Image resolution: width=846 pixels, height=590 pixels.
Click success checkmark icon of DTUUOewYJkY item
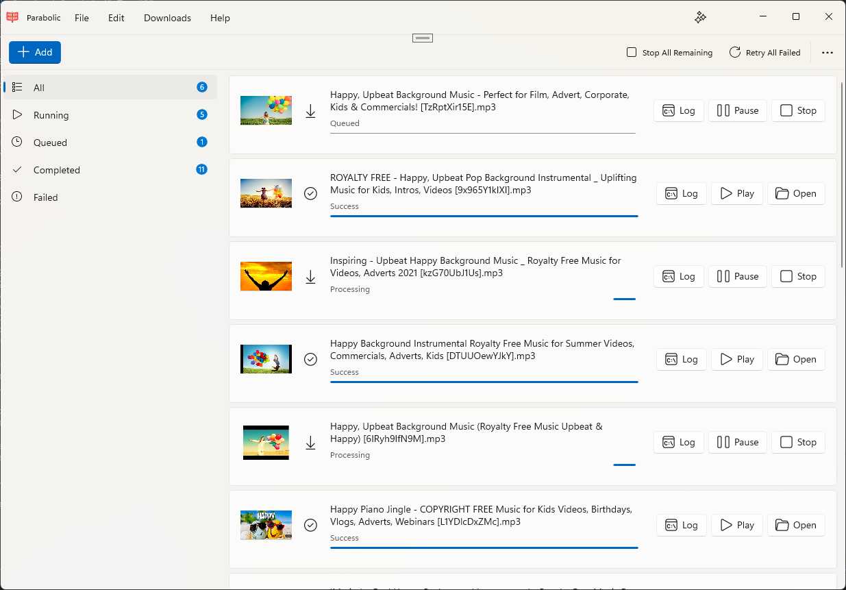[310, 359]
